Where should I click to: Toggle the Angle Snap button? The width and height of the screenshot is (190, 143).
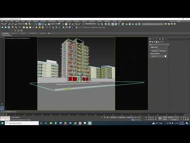click(73, 24)
